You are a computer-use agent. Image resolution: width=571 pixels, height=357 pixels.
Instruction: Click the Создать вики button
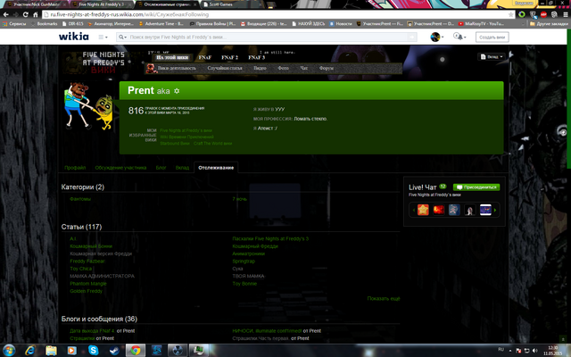[492, 37]
